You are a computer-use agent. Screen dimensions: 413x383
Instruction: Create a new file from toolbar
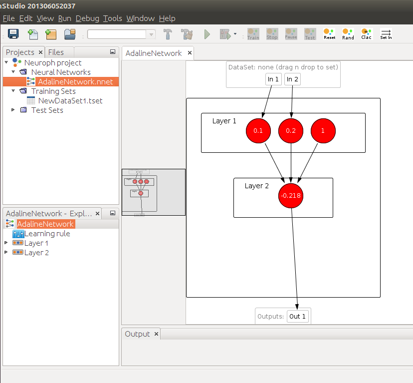point(33,34)
